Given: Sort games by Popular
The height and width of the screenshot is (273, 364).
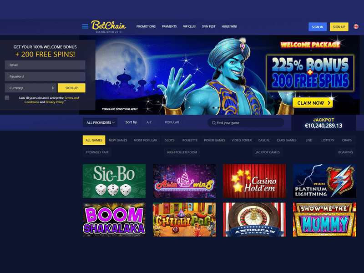Looking at the screenshot, I should coord(172,122).
